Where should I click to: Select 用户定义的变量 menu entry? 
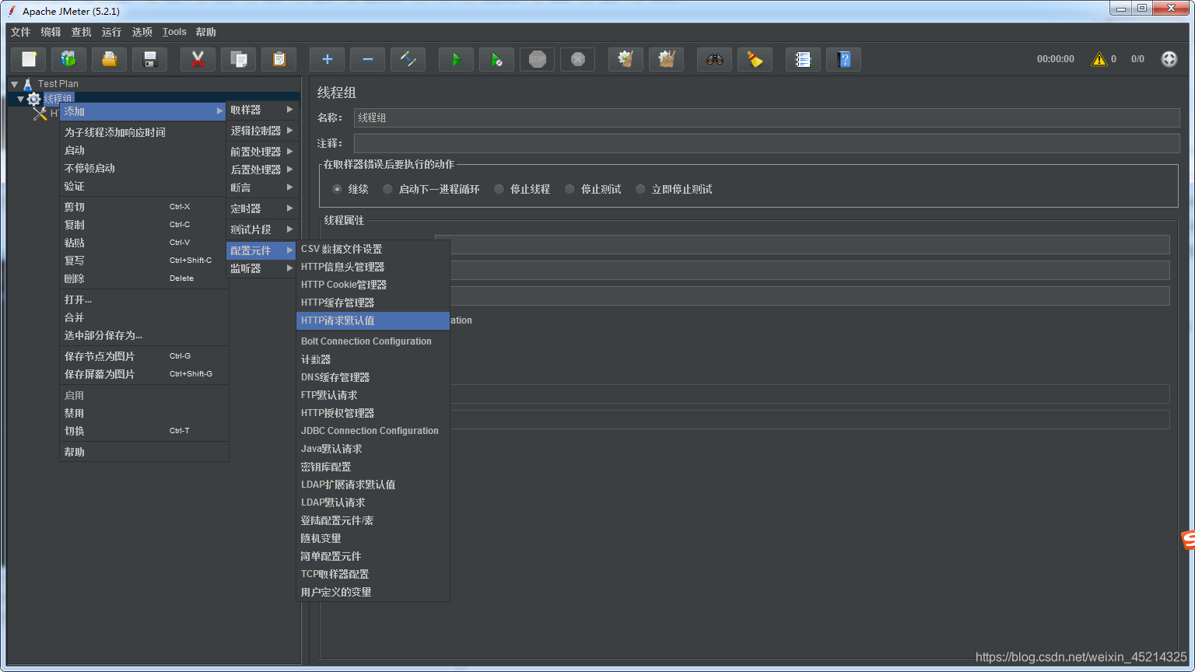(x=373, y=592)
